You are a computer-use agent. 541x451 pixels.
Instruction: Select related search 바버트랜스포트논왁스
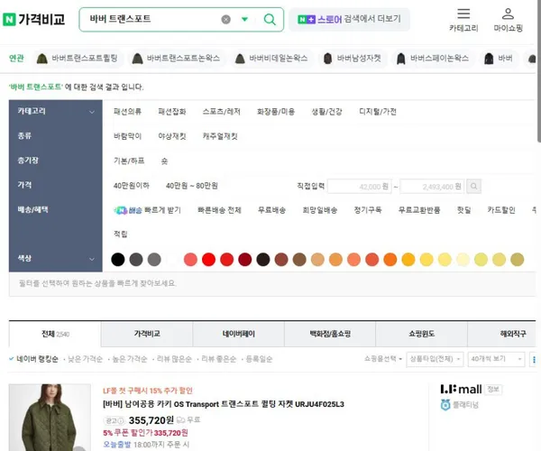pos(177,59)
